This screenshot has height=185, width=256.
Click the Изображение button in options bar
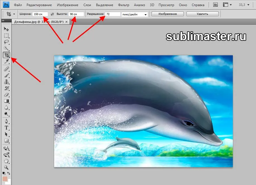tap(168, 14)
